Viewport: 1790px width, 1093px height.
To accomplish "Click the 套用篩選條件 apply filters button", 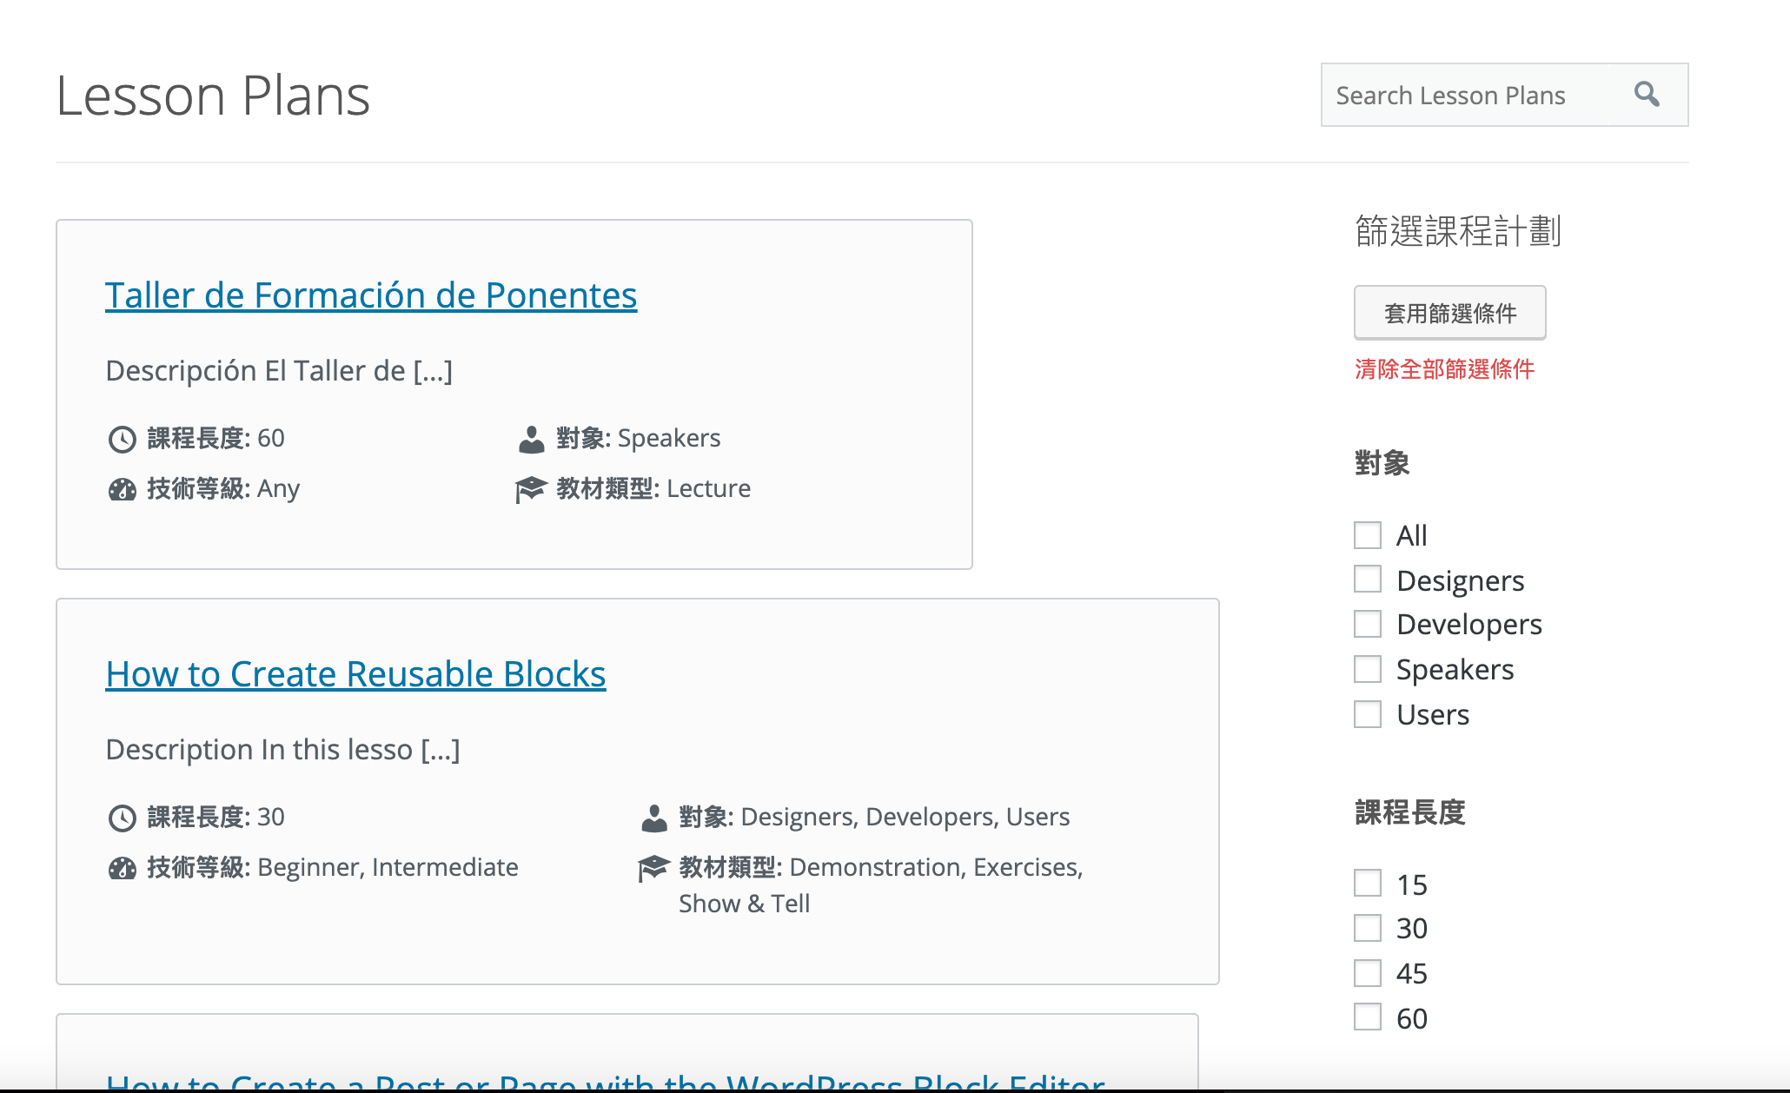I will pos(1449,313).
